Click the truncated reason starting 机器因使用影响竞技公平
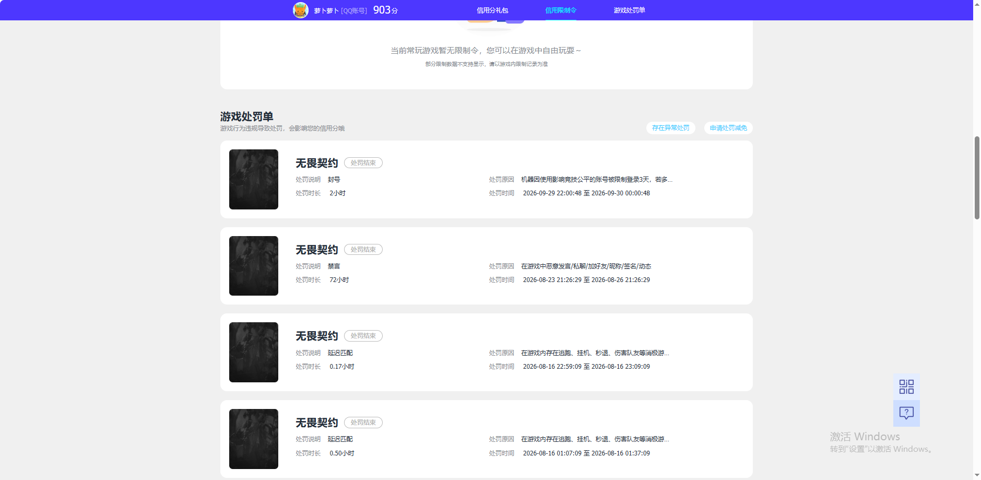The width and height of the screenshot is (981, 480). [x=597, y=180]
